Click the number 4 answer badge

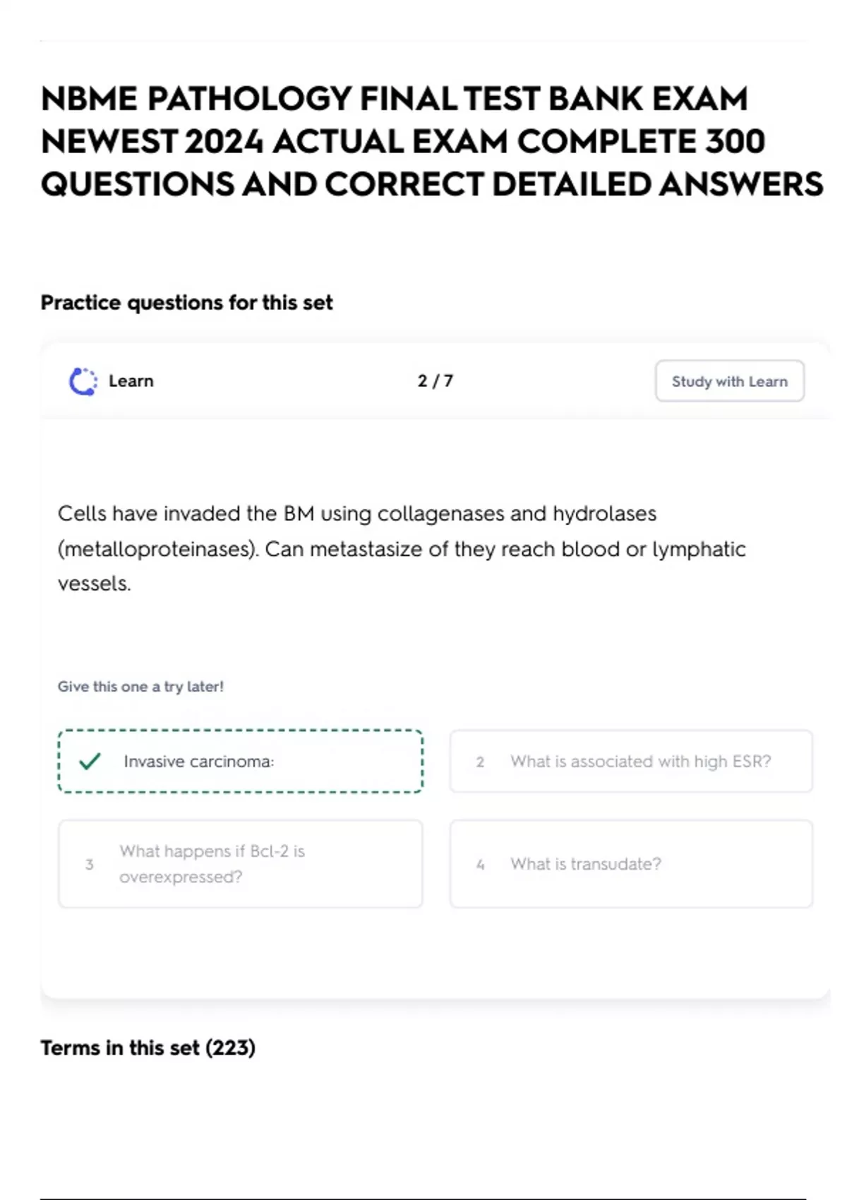480,864
